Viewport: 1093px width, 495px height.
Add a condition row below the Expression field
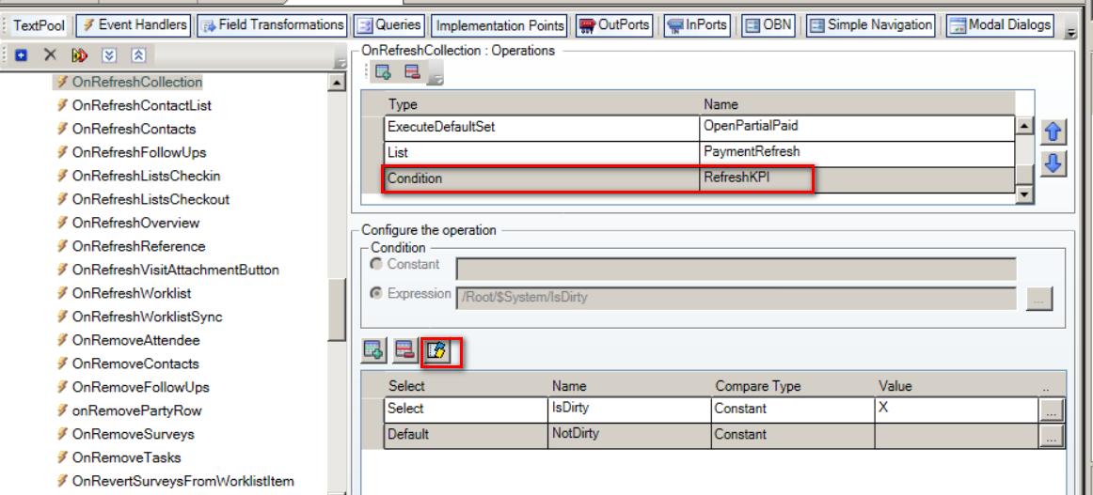click(x=373, y=350)
